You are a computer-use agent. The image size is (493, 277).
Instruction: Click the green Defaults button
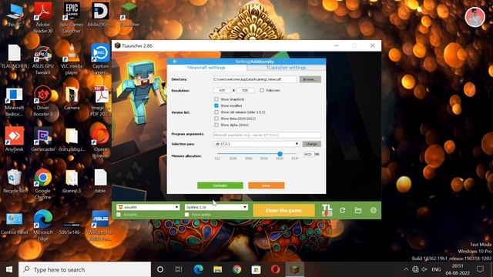tap(220, 185)
